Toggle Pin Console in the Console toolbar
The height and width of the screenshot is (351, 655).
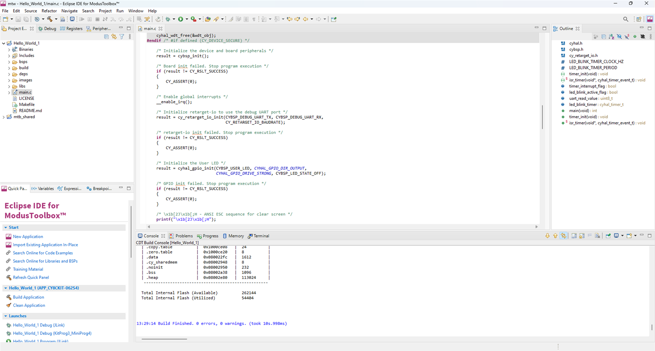coord(608,236)
